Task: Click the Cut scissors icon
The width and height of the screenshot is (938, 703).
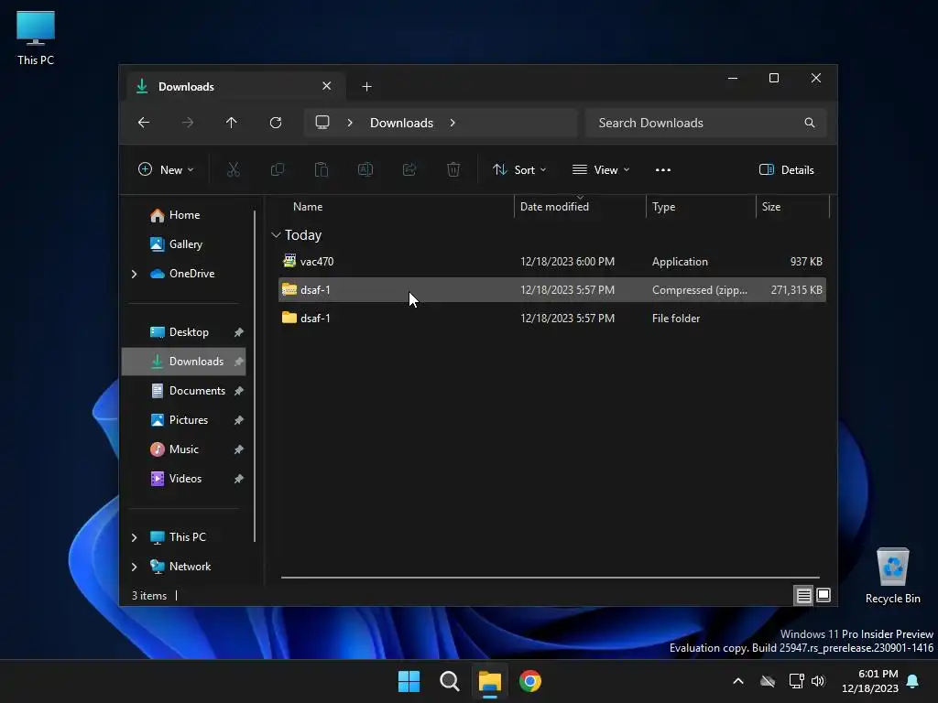Action: (234, 169)
